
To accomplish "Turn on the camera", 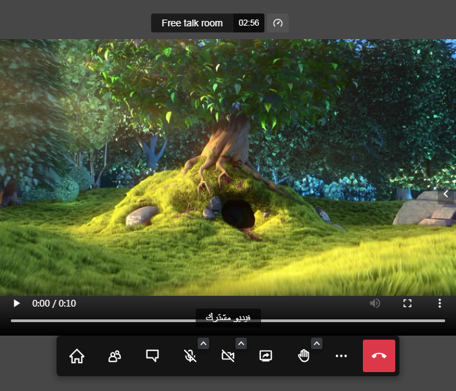I will [x=228, y=356].
